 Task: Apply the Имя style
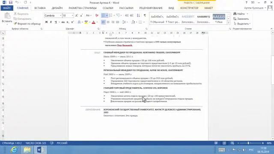tap(219, 19)
